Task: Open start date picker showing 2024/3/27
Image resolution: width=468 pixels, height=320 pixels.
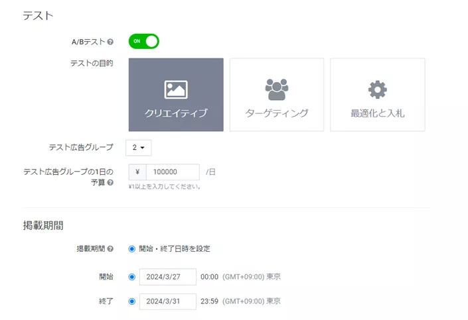Action: [x=168, y=277]
